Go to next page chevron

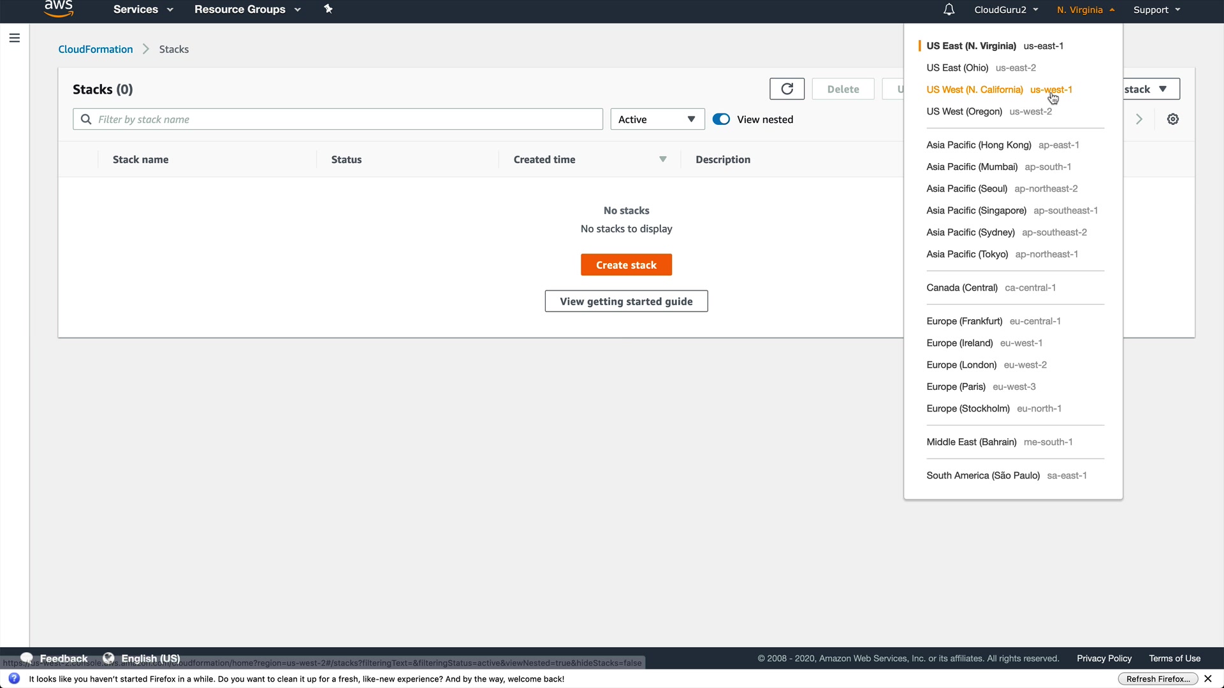coord(1139,119)
